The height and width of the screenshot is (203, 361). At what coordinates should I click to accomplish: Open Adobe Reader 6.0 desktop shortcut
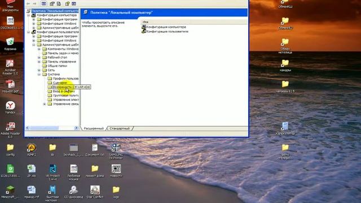(10, 130)
